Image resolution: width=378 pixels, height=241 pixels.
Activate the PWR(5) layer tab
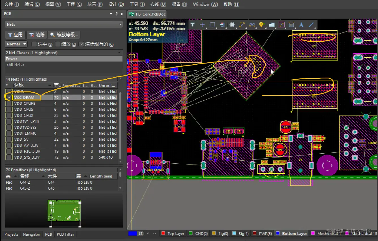click(262, 233)
